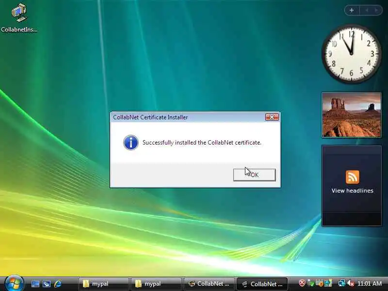Open the network connection tray icon
Screen dimensions: 388x291
(342, 283)
